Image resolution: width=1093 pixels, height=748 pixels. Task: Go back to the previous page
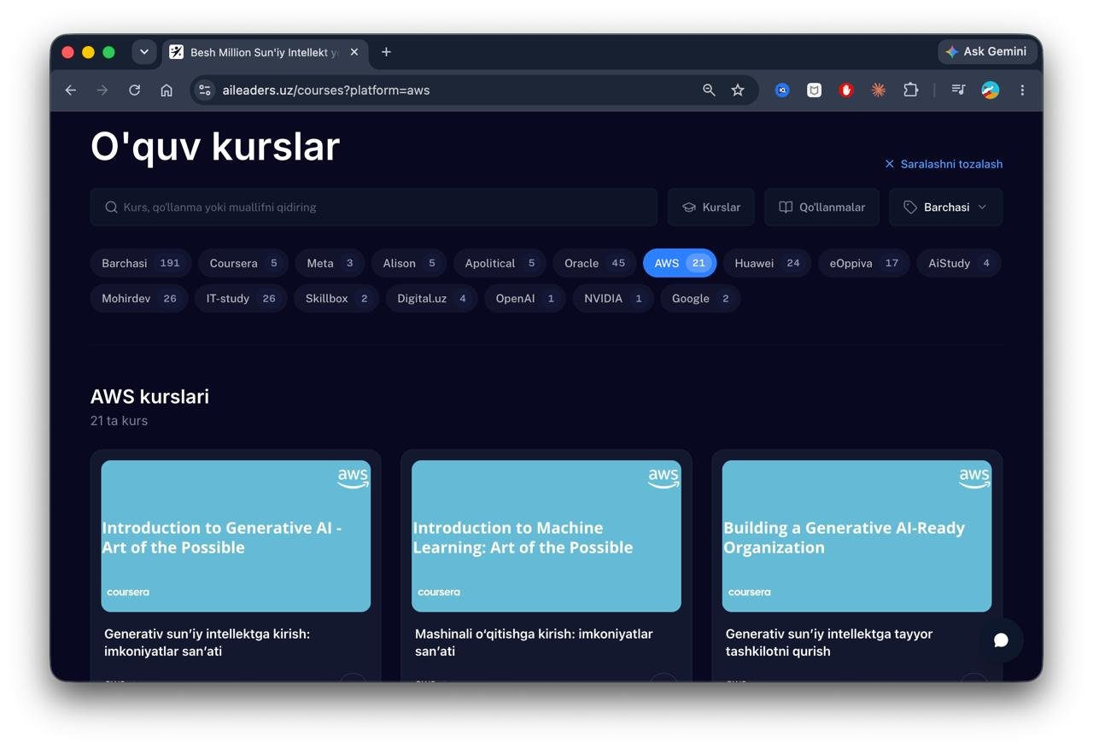click(71, 90)
